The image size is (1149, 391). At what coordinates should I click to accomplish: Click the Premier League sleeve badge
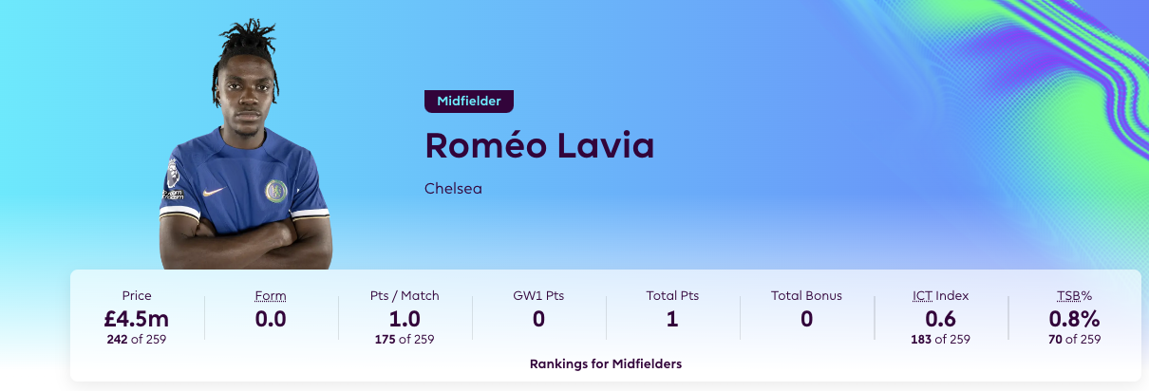click(172, 176)
